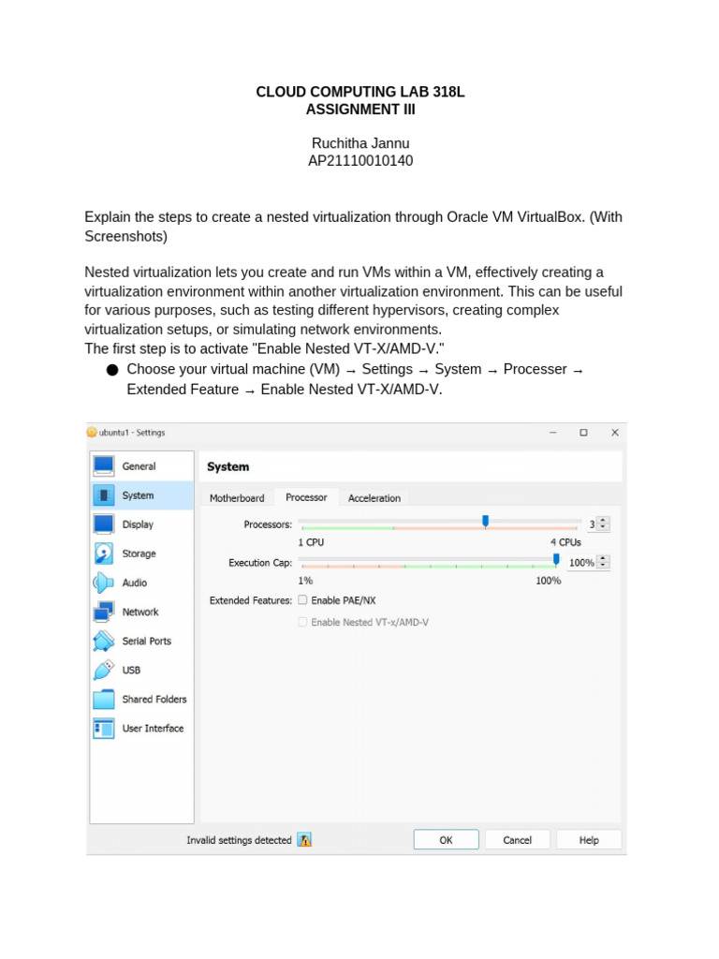The width and height of the screenshot is (719, 959).
Task: Select Audio label in settings list
Action: click(x=135, y=583)
